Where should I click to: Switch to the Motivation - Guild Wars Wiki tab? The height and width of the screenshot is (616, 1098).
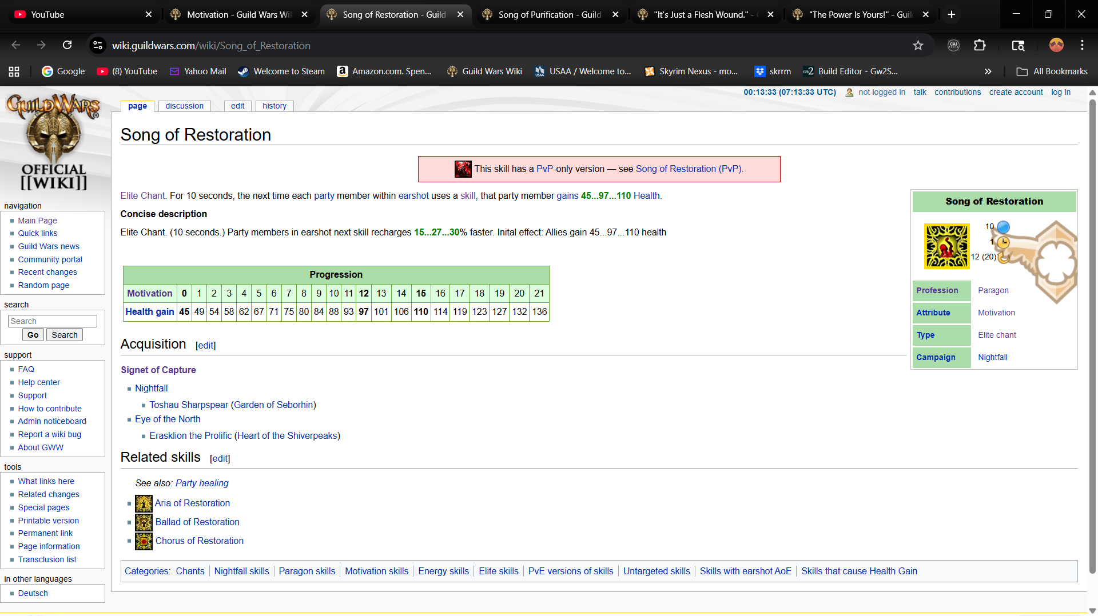[x=239, y=14]
